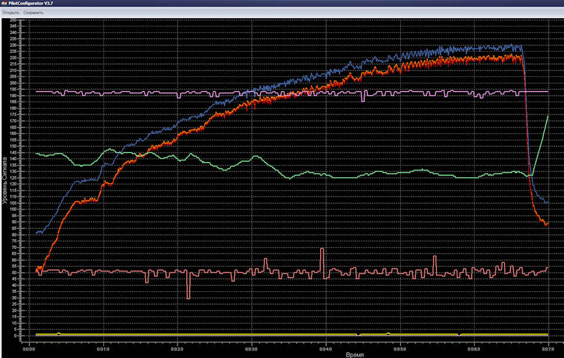
Task: Click the Уровень Сигнала axis title
Action: click(x=5, y=180)
